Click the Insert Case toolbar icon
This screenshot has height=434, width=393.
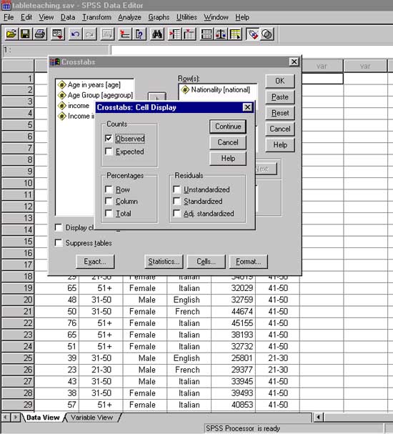pos(174,34)
